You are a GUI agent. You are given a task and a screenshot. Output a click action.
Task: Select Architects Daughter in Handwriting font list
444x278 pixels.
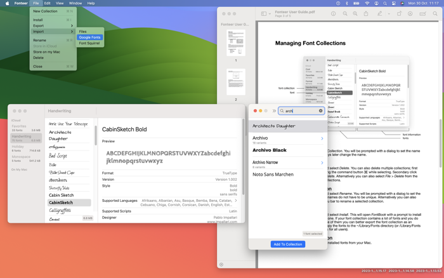click(x=69, y=135)
